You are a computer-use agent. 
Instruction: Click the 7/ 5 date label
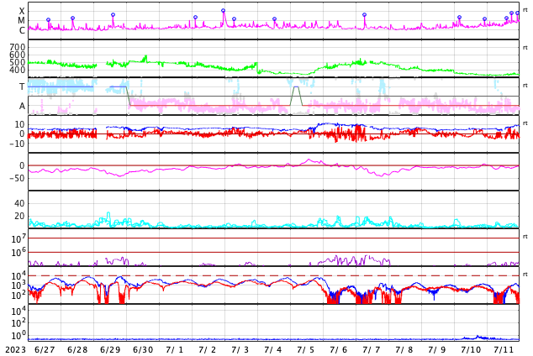[305, 350]
